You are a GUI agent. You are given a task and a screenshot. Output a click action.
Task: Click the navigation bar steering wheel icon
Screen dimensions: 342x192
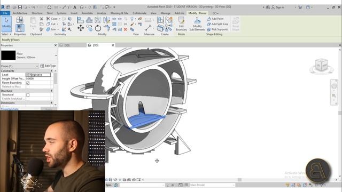pyautogui.click(x=334, y=86)
